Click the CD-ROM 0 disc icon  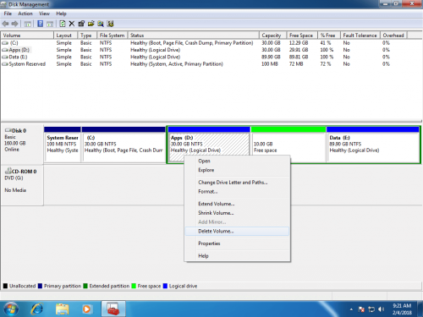tap(8, 171)
